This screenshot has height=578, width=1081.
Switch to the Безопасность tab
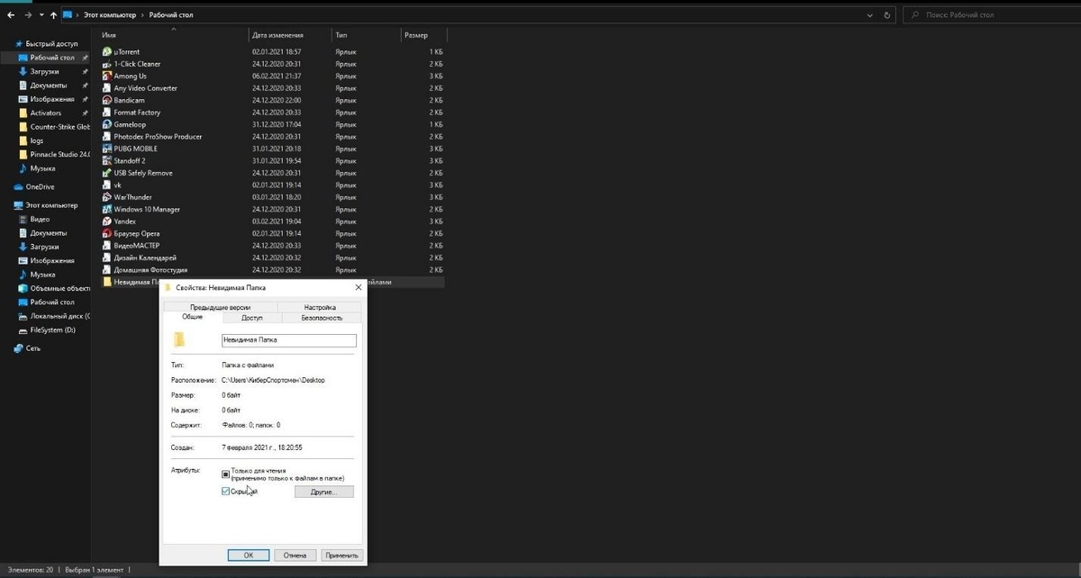[x=322, y=318]
